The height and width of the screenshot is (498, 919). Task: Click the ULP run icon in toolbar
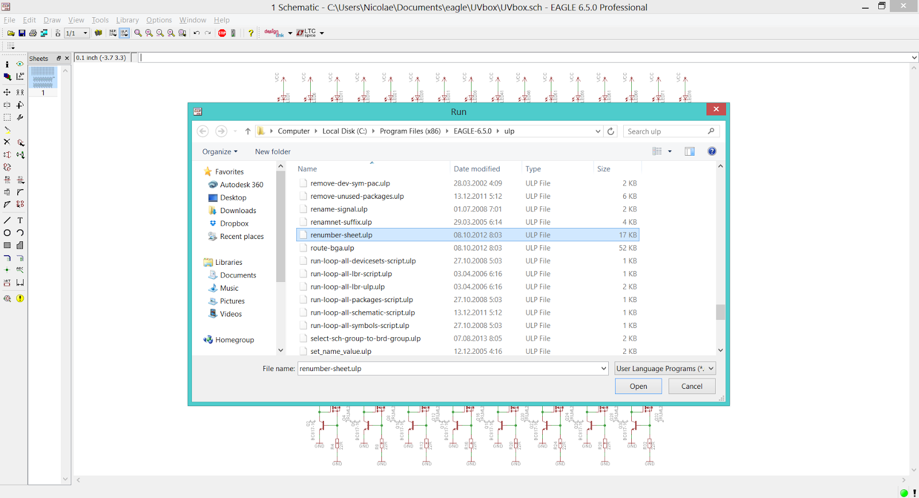tap(124, 33)
